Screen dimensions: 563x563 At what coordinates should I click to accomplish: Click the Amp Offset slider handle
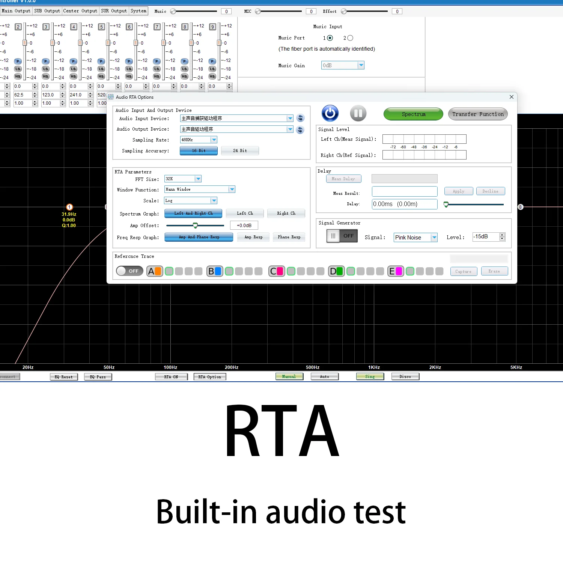click(x=195, y=226)
